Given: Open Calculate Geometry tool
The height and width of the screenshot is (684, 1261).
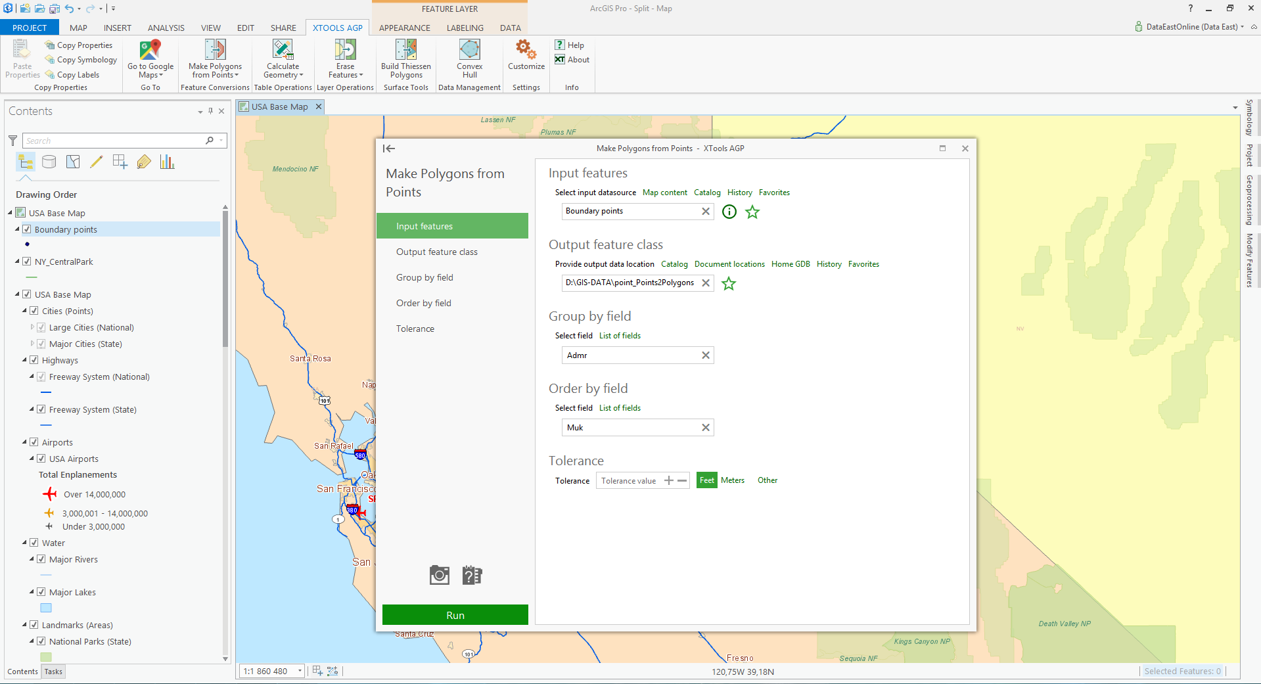Looking at the screenshot, I should coord(283,58).
